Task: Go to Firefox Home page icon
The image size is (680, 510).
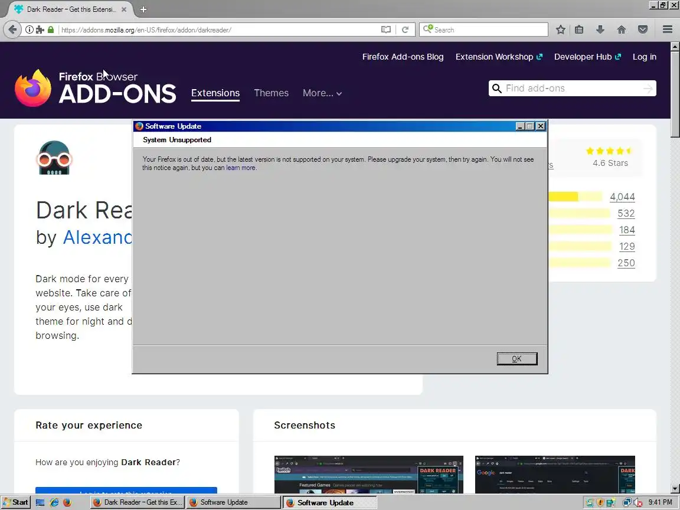Action: (622, 30)
